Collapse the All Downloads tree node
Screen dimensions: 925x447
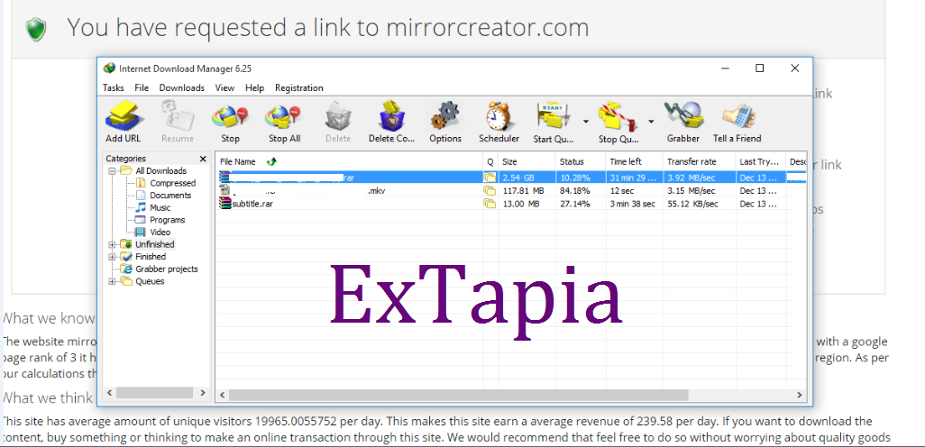pos(112,171)
